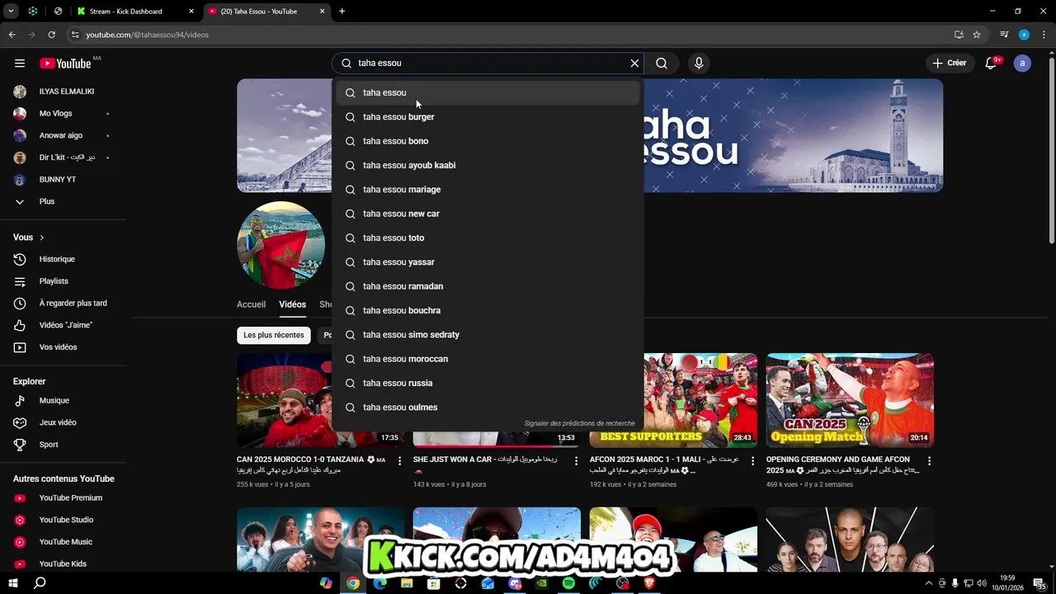Open Brave browser from taskbar

coord(649,583)
